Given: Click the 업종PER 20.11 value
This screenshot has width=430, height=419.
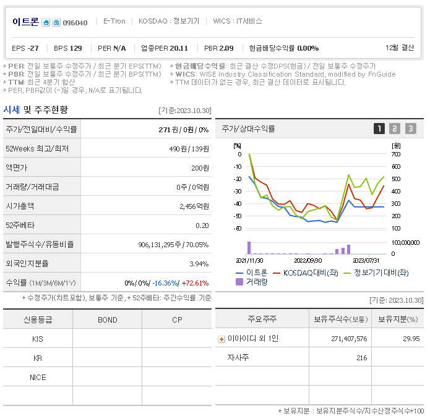Looking at the screenshot, I should (165, 48).
